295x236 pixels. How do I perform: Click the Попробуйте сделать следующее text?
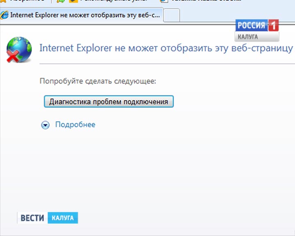click(x=98, y=81)
